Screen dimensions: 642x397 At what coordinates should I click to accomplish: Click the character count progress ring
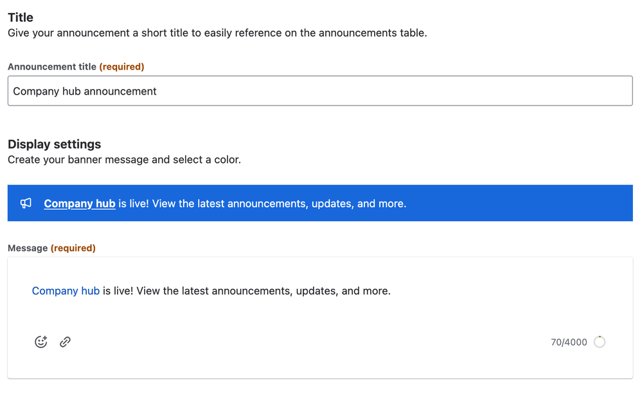click(600, 342)
